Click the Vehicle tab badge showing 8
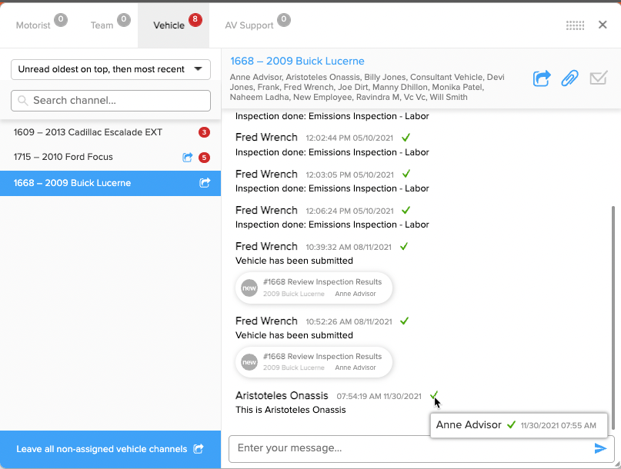 [195, 19]
